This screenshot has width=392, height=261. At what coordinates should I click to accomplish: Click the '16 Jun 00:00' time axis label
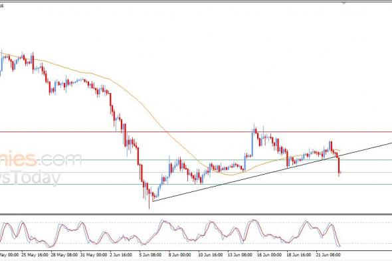[270, 255]
